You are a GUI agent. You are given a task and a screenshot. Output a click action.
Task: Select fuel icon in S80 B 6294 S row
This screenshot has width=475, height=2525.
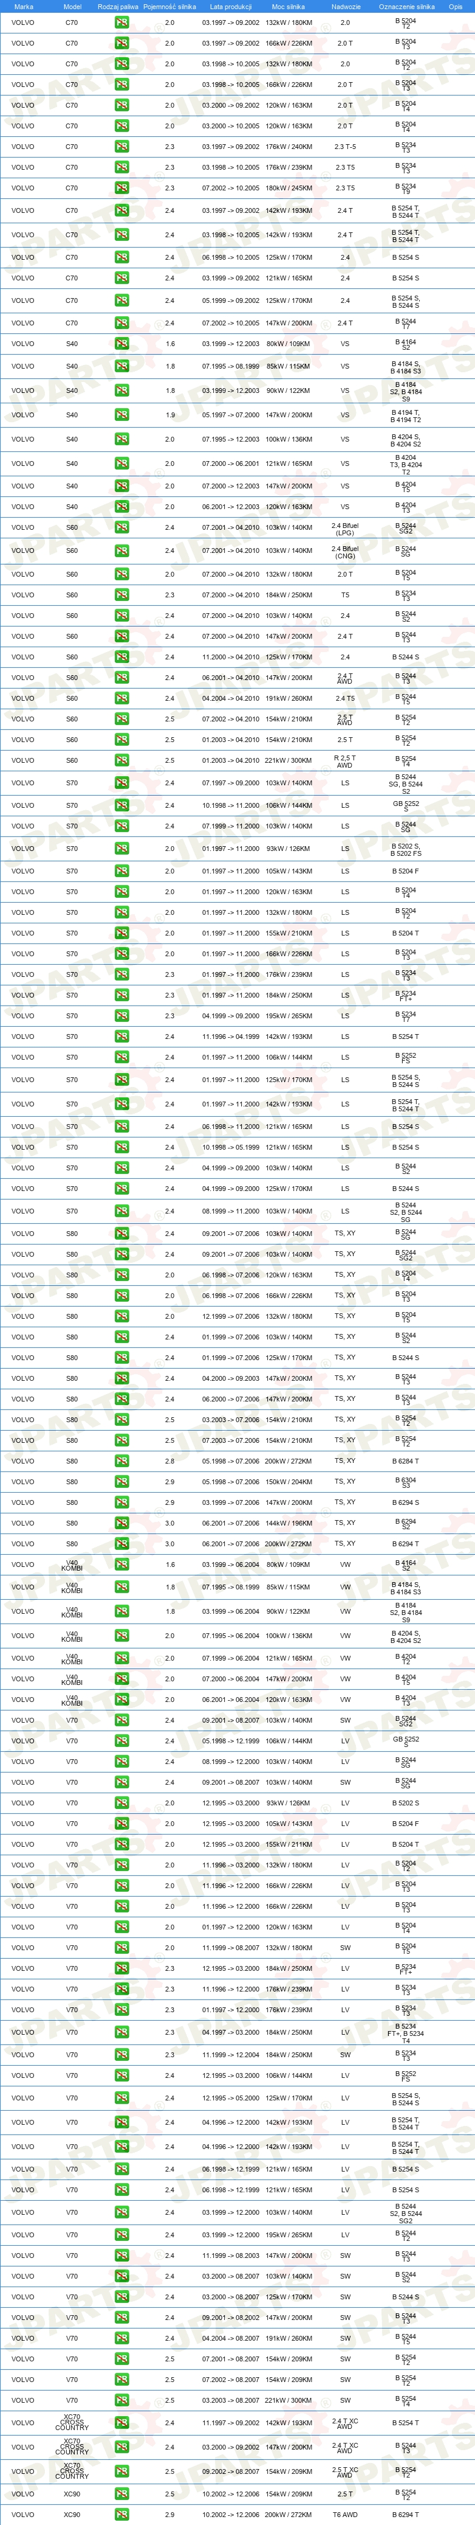tap(121, 1502)
